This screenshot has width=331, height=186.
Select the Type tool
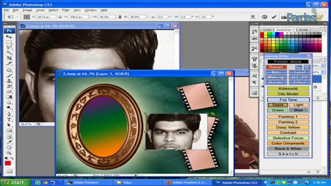(x=9, y=120)
